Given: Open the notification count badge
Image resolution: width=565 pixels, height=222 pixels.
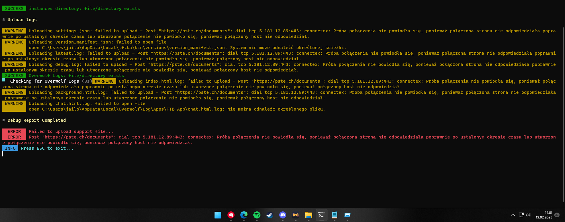Looking at the screenshot, I should tap(557, 215).
